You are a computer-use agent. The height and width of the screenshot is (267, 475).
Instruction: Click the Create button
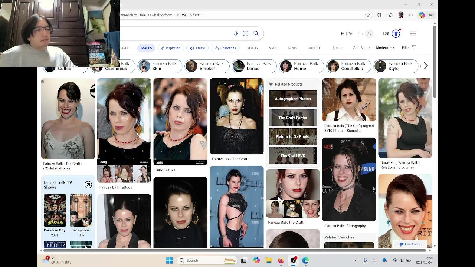(x=197, y=48)
